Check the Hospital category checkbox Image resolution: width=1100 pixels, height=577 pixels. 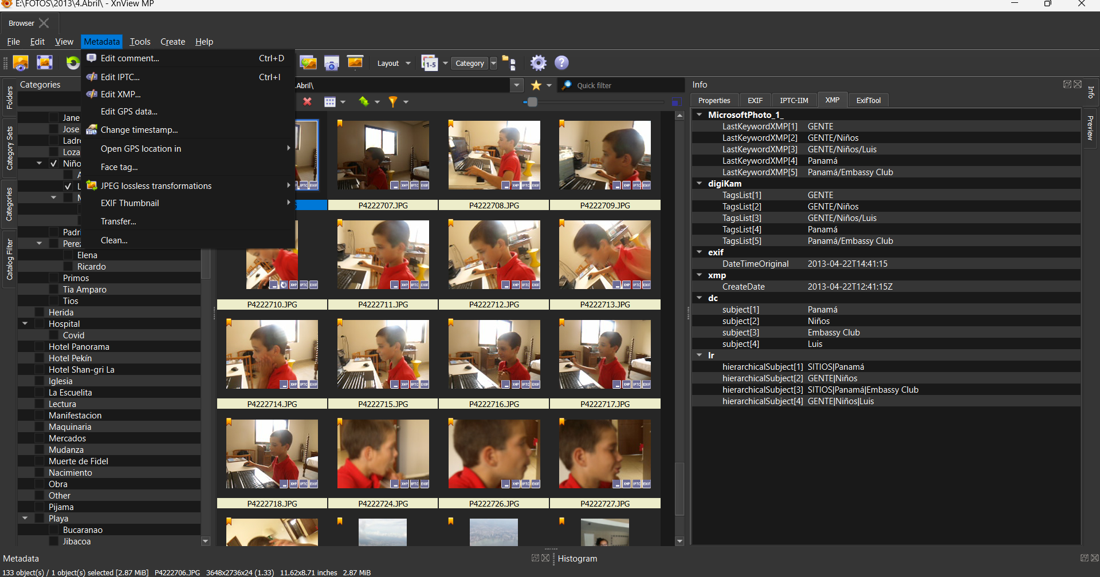(x=40, y=324)
